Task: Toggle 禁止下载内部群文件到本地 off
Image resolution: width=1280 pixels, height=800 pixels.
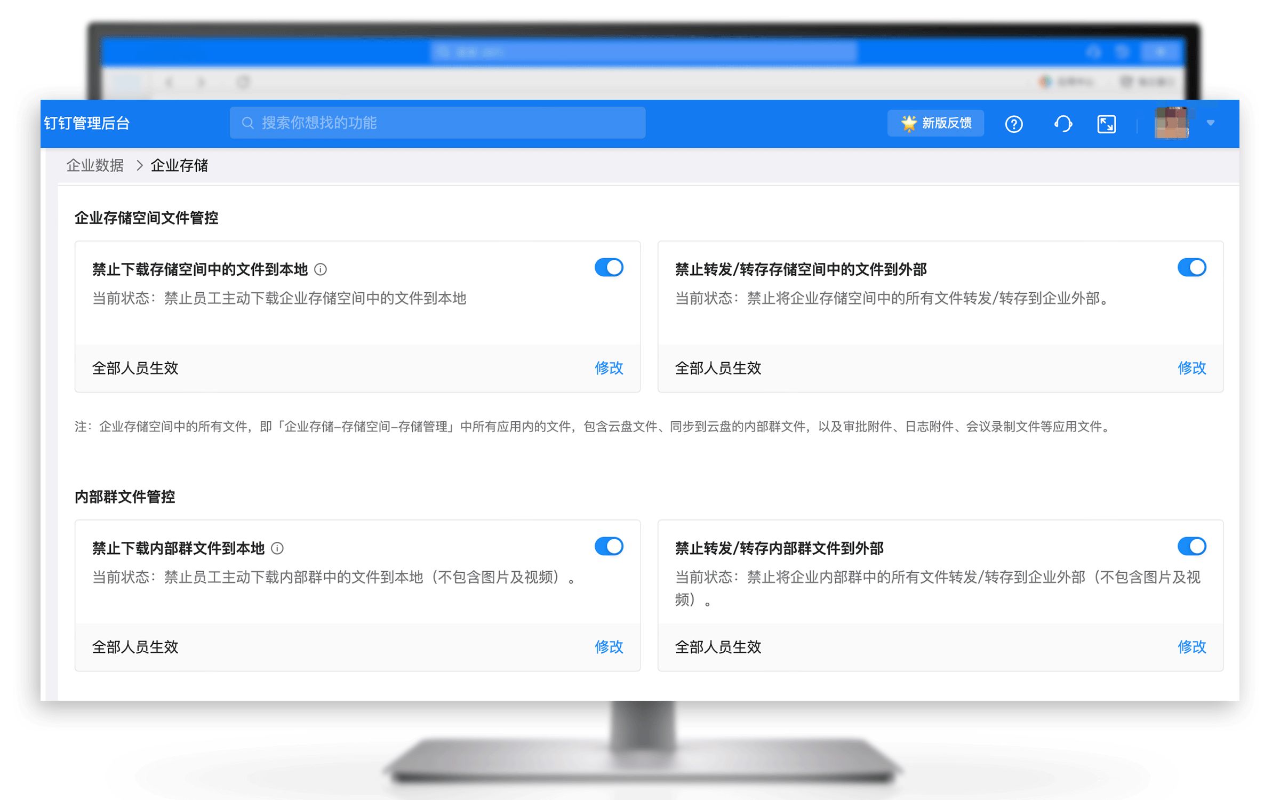Action: (610, 546)
